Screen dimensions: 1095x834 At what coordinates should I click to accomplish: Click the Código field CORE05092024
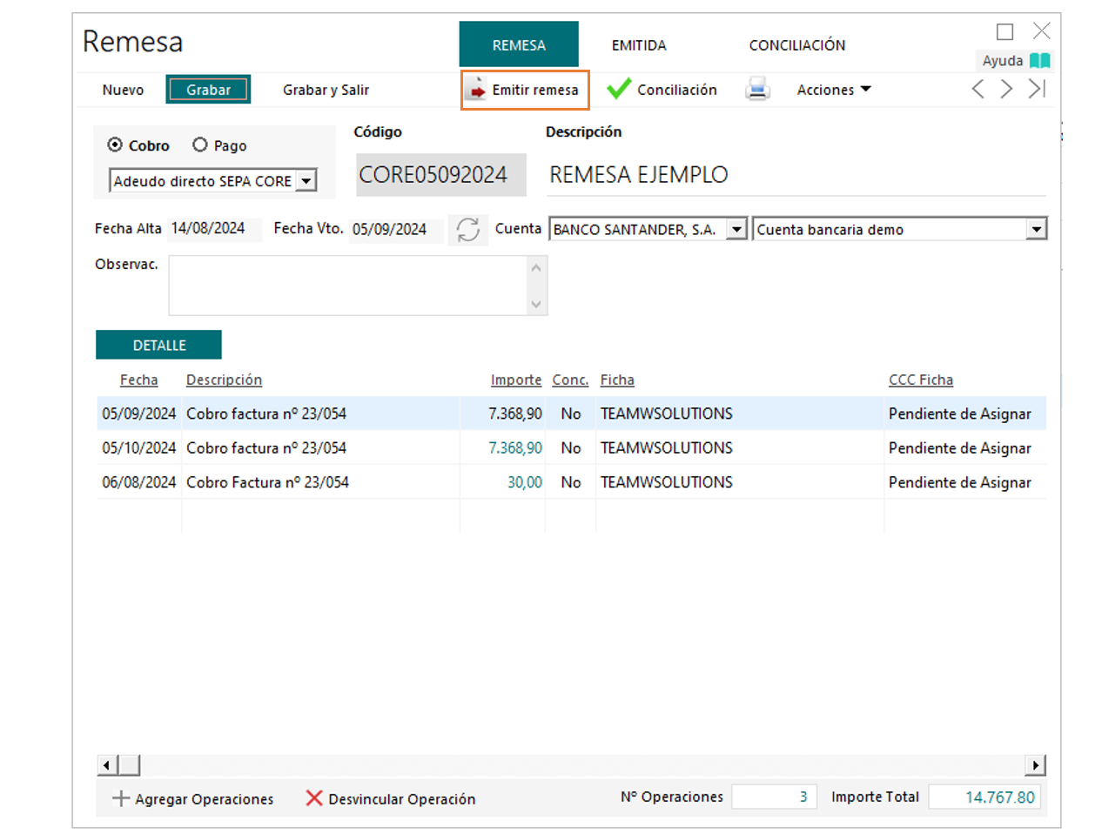441,175
